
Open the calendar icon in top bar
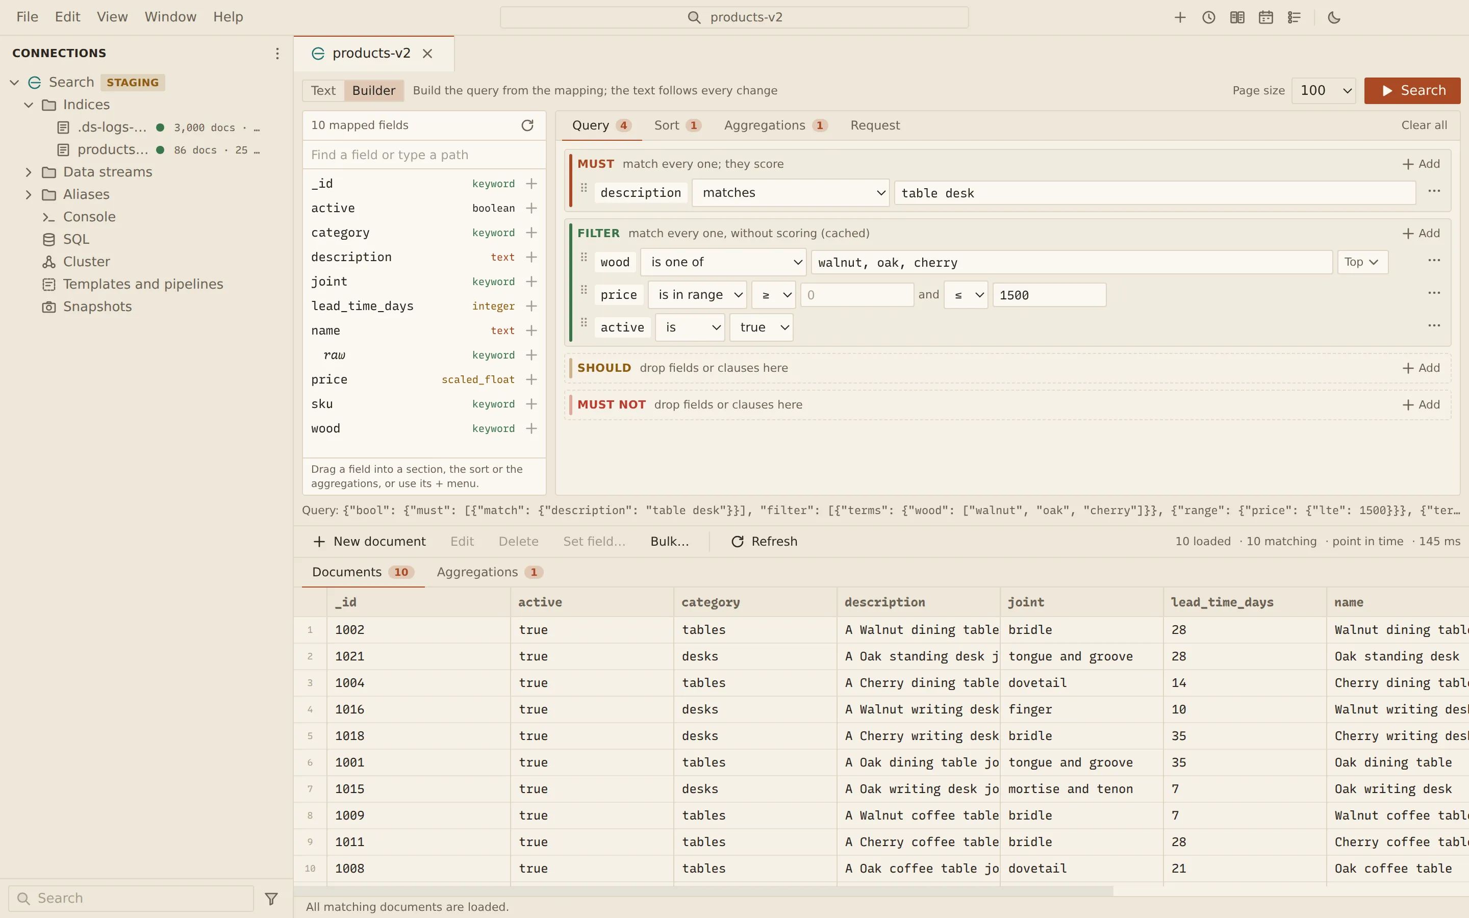click(x=1265, y=18)
